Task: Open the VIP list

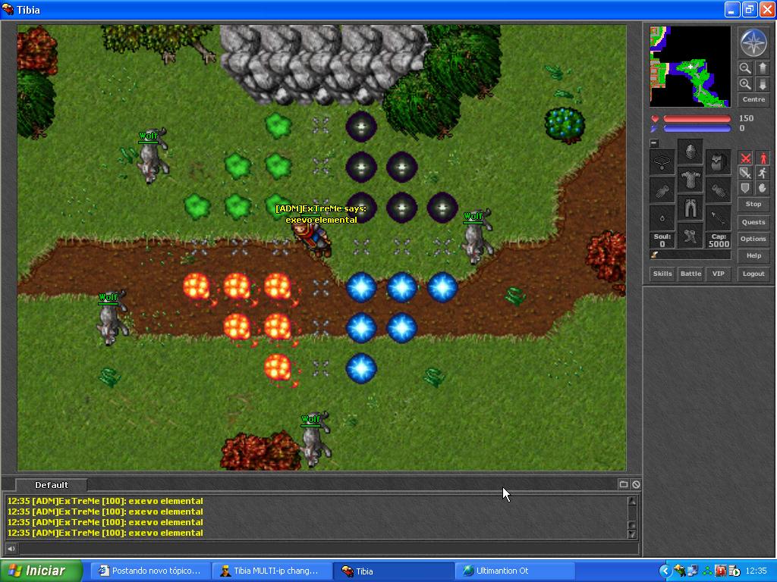Action: click(x=719, y=274)
